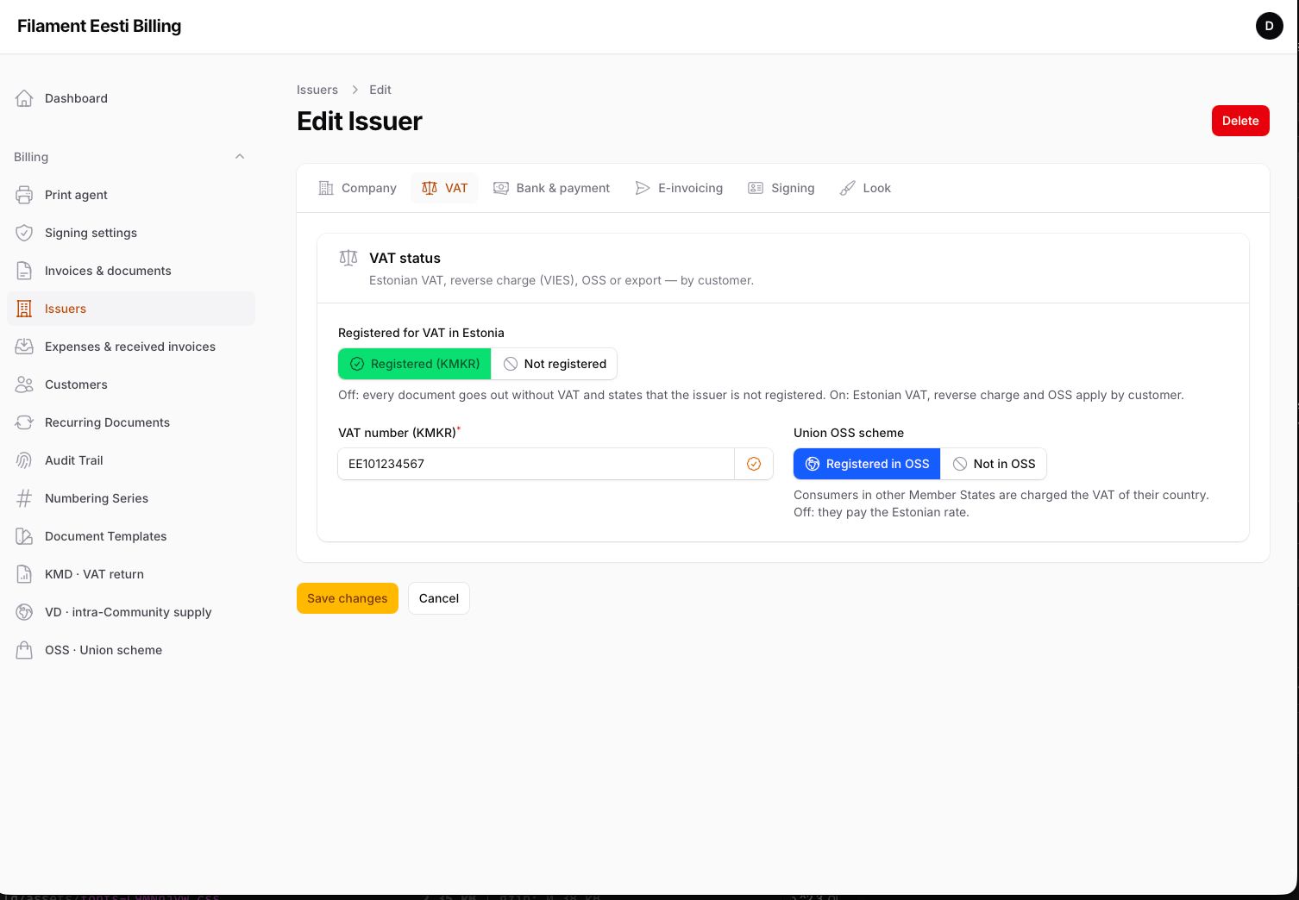Click the Dashboard home icon
This screenshot has height=900, width=1299.
coord(24,98)
